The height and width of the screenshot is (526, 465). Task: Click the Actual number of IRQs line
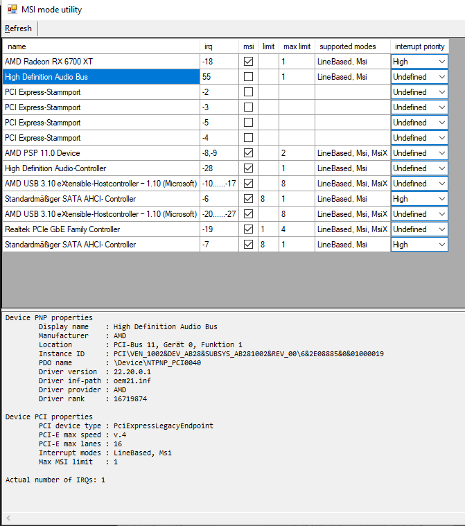[x=55, y=480]
